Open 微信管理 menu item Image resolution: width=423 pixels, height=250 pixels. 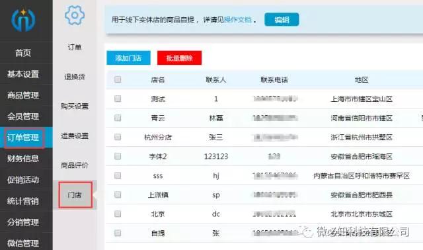[x=23, y=243]
